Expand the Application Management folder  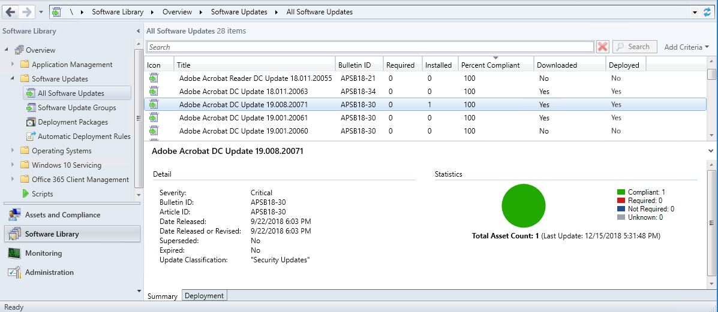[13, 65]
